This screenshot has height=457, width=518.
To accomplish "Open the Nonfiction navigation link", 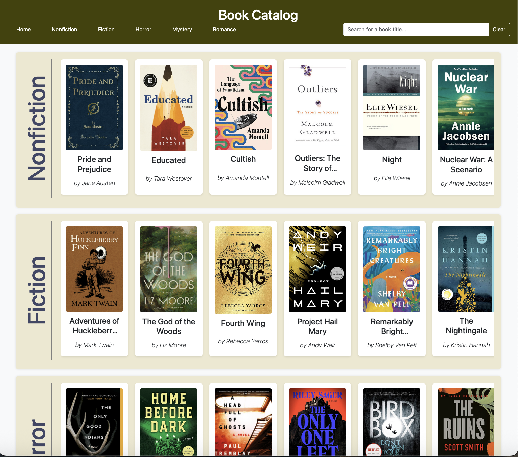I will (64, 29).
